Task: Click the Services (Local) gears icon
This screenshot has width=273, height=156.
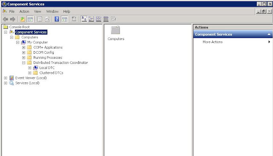Action: 12,83
